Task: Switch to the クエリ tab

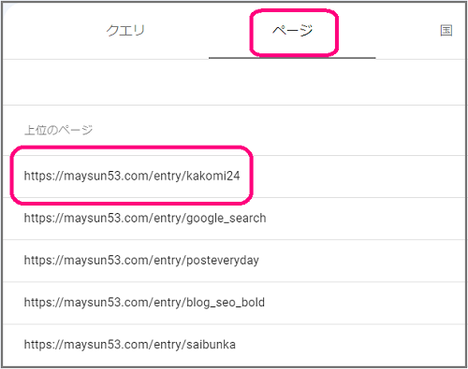Action: [x=125, y=30]
